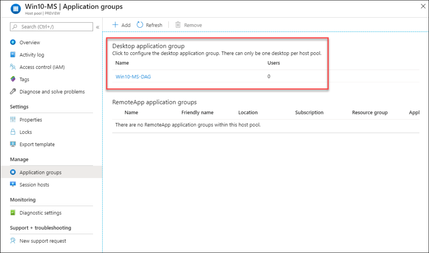Open New support request
429x253 pixels.
(43, 241)
